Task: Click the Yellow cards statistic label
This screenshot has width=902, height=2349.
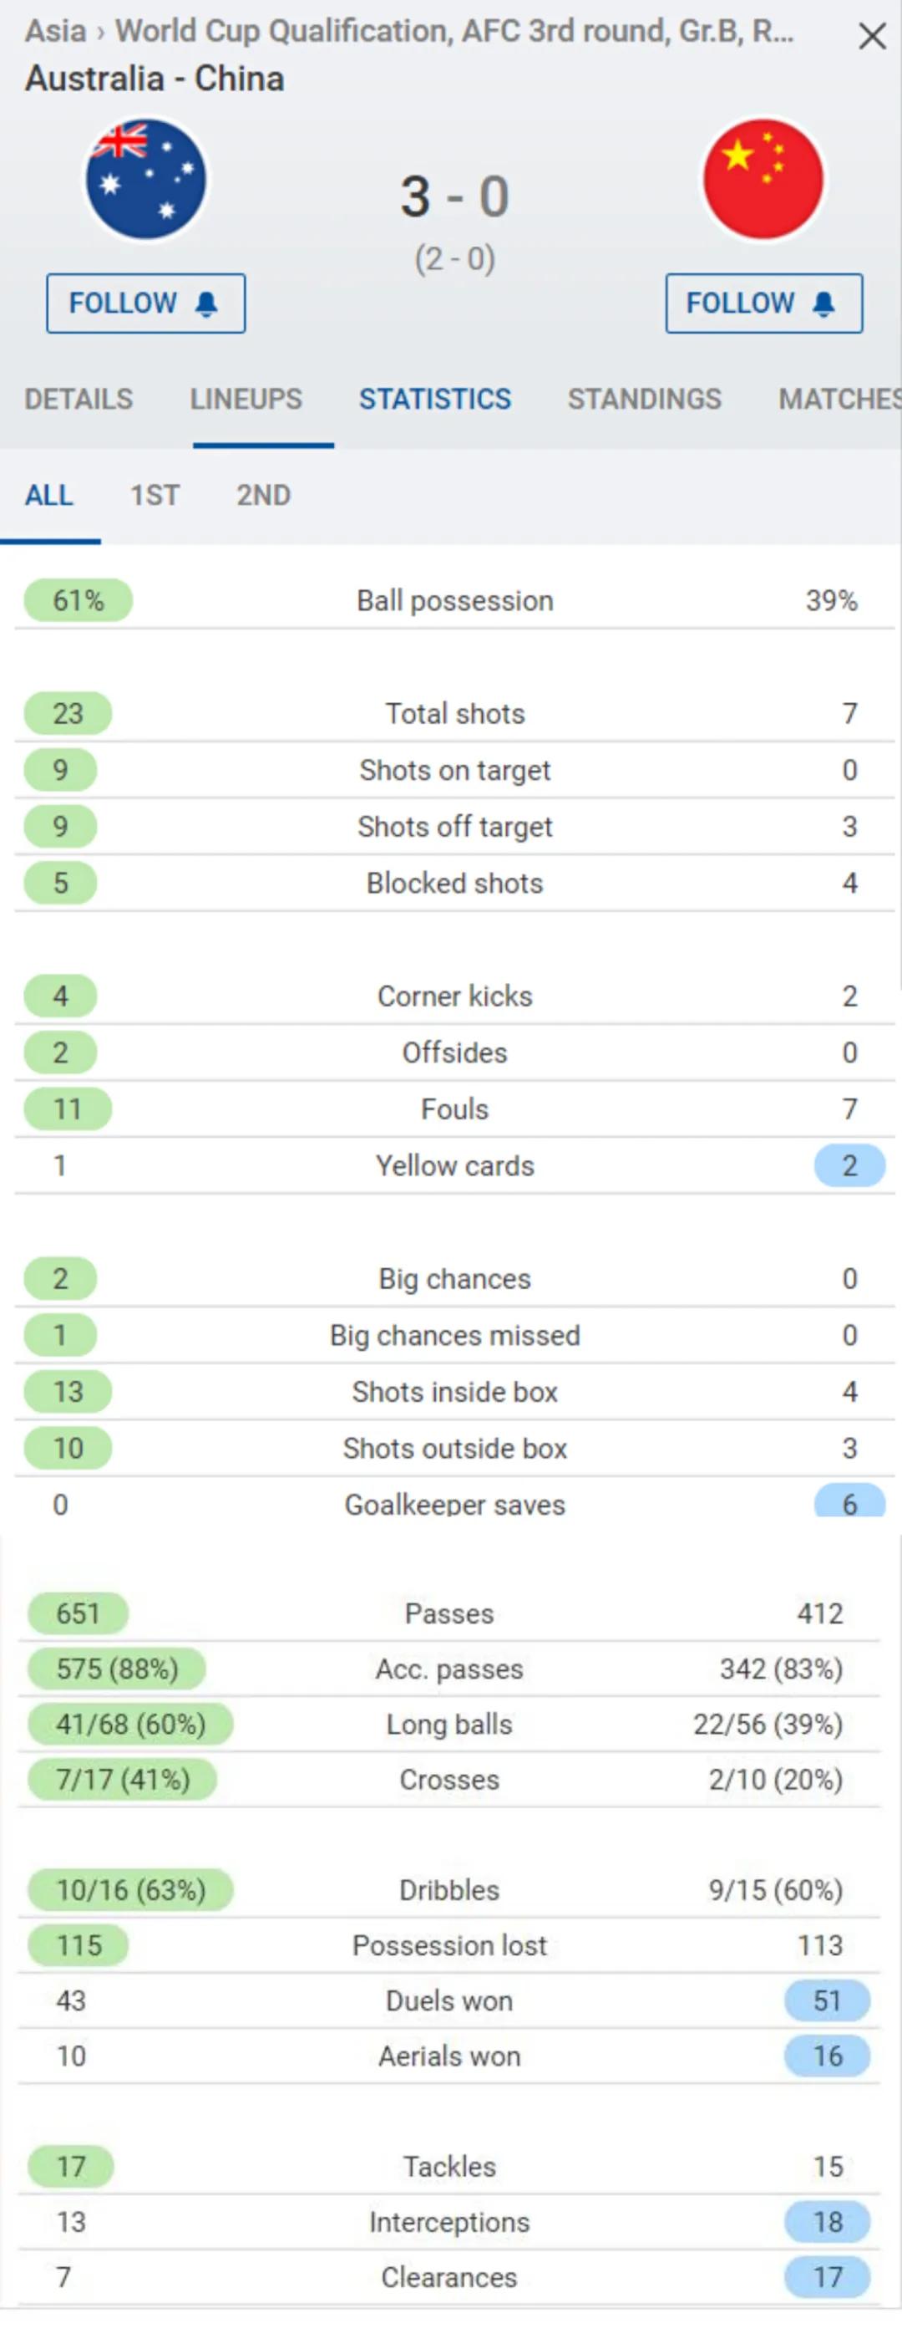Action: (454, 1166)
